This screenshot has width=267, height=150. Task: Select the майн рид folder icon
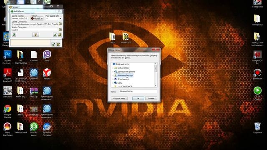(20, 92)
